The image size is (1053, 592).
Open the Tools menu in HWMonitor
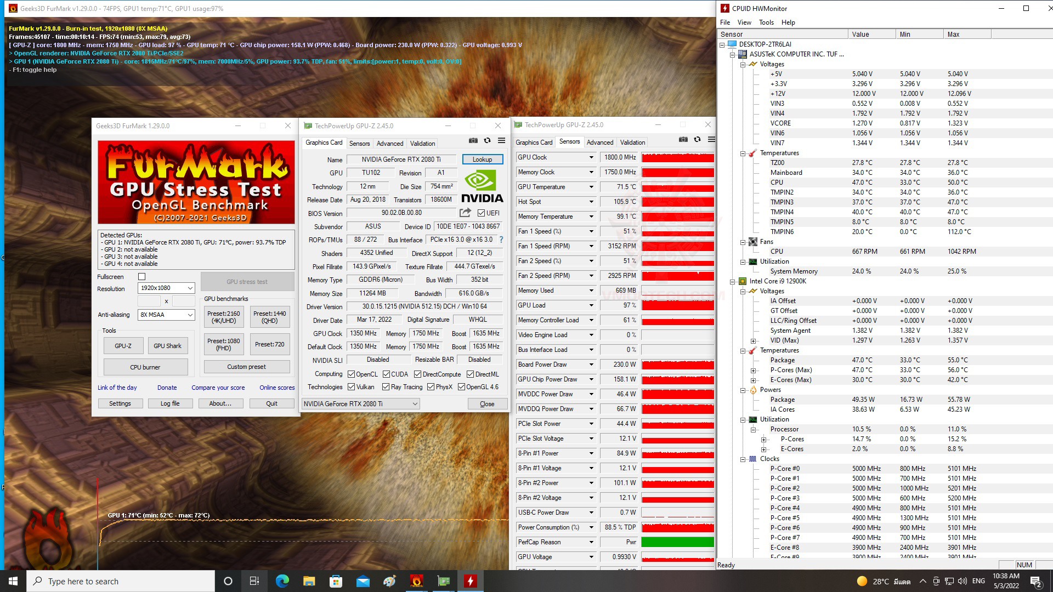pyautogui.click(x=766, y=22)
